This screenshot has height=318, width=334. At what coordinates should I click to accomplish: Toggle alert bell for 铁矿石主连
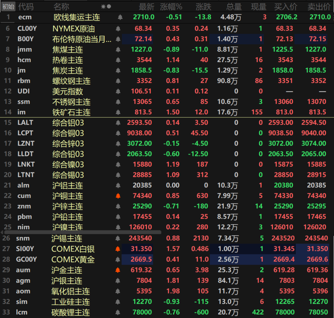[x=118, y=112]
